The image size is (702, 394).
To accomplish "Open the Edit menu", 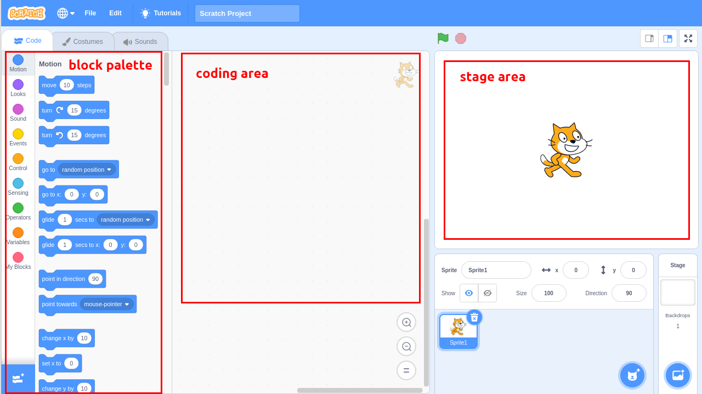I will [x=115, y=13].
